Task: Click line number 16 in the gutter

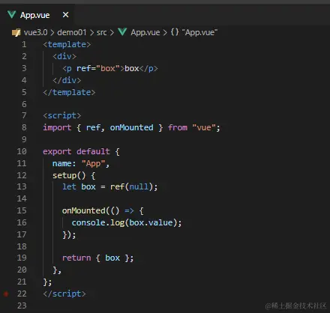Action: [22, 222]
